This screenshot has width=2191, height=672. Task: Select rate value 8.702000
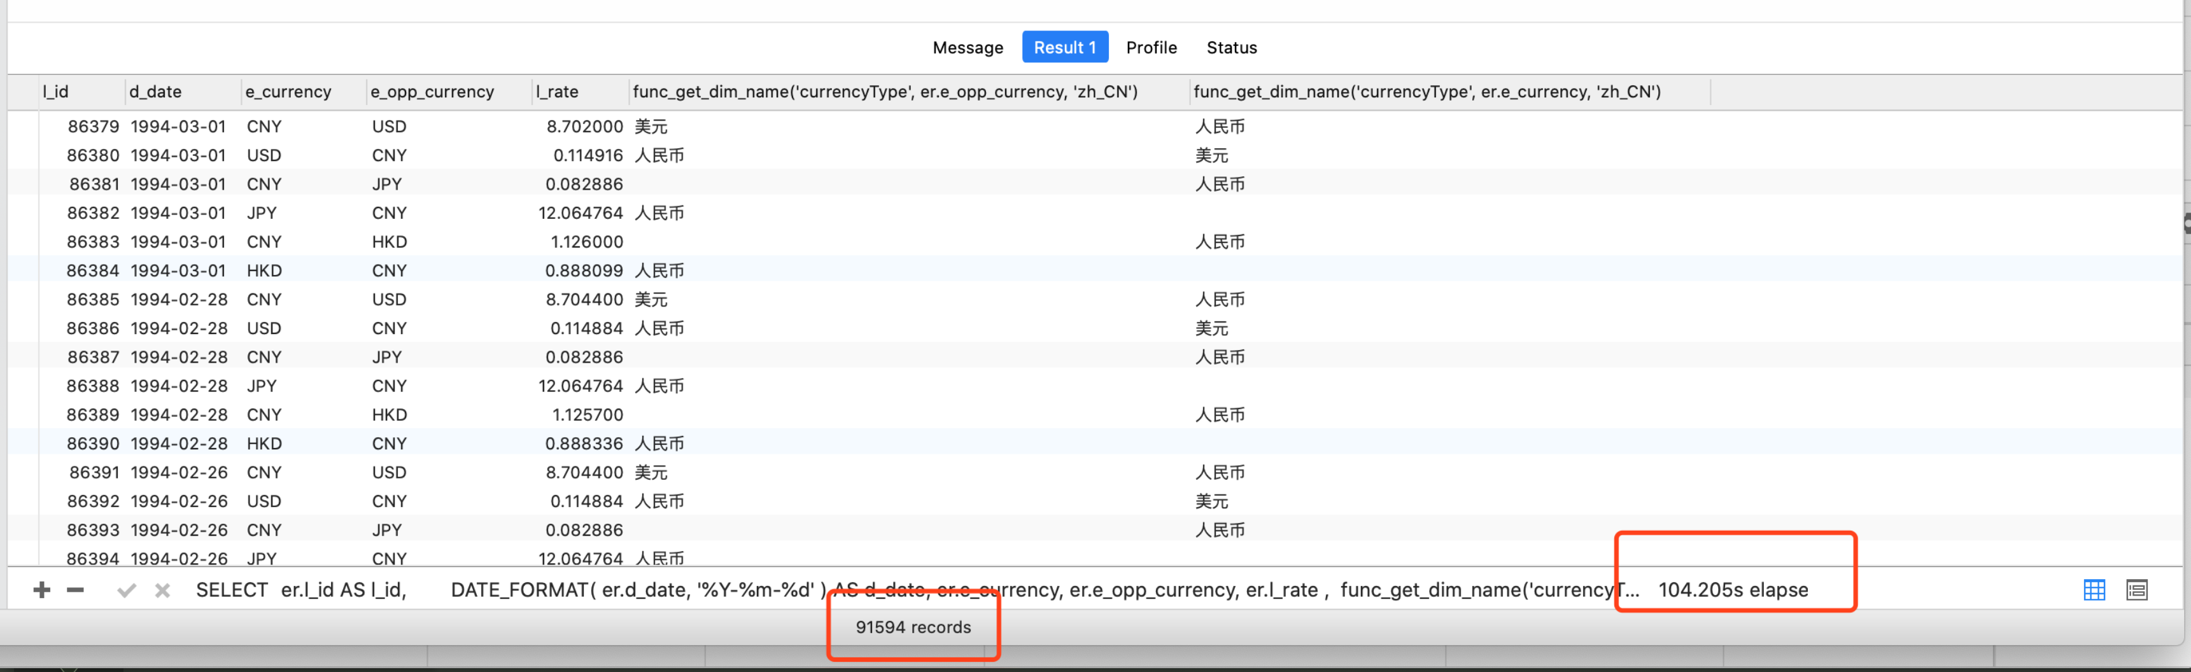coord(585,127)
